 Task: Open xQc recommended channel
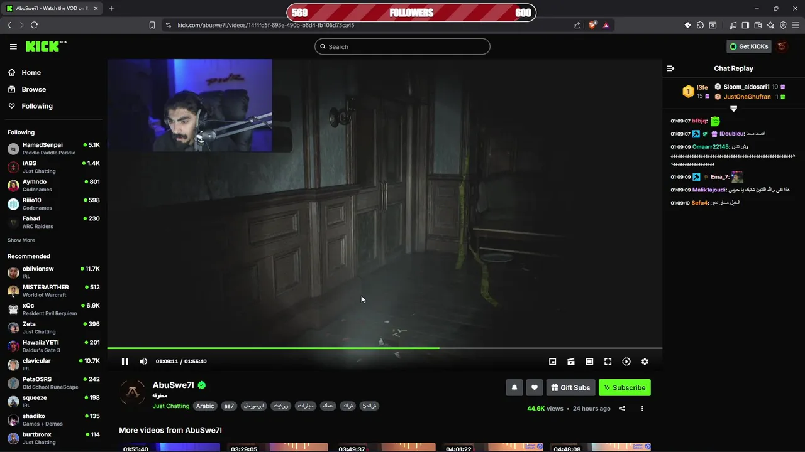[x=53, y=309]
